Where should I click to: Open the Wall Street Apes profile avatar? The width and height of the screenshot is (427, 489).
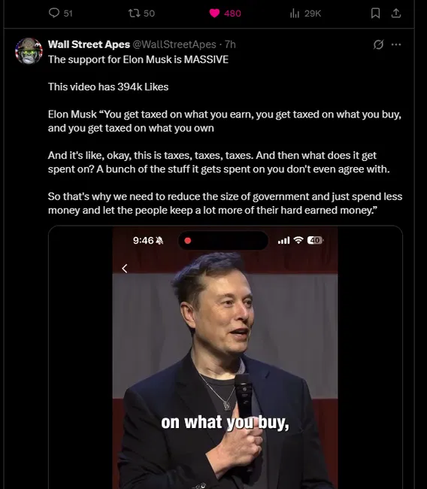pos(29,51)
